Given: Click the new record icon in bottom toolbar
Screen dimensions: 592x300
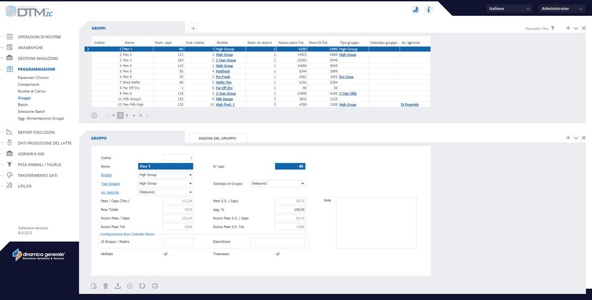Looking at the screenshot, I should click(94, 286).
